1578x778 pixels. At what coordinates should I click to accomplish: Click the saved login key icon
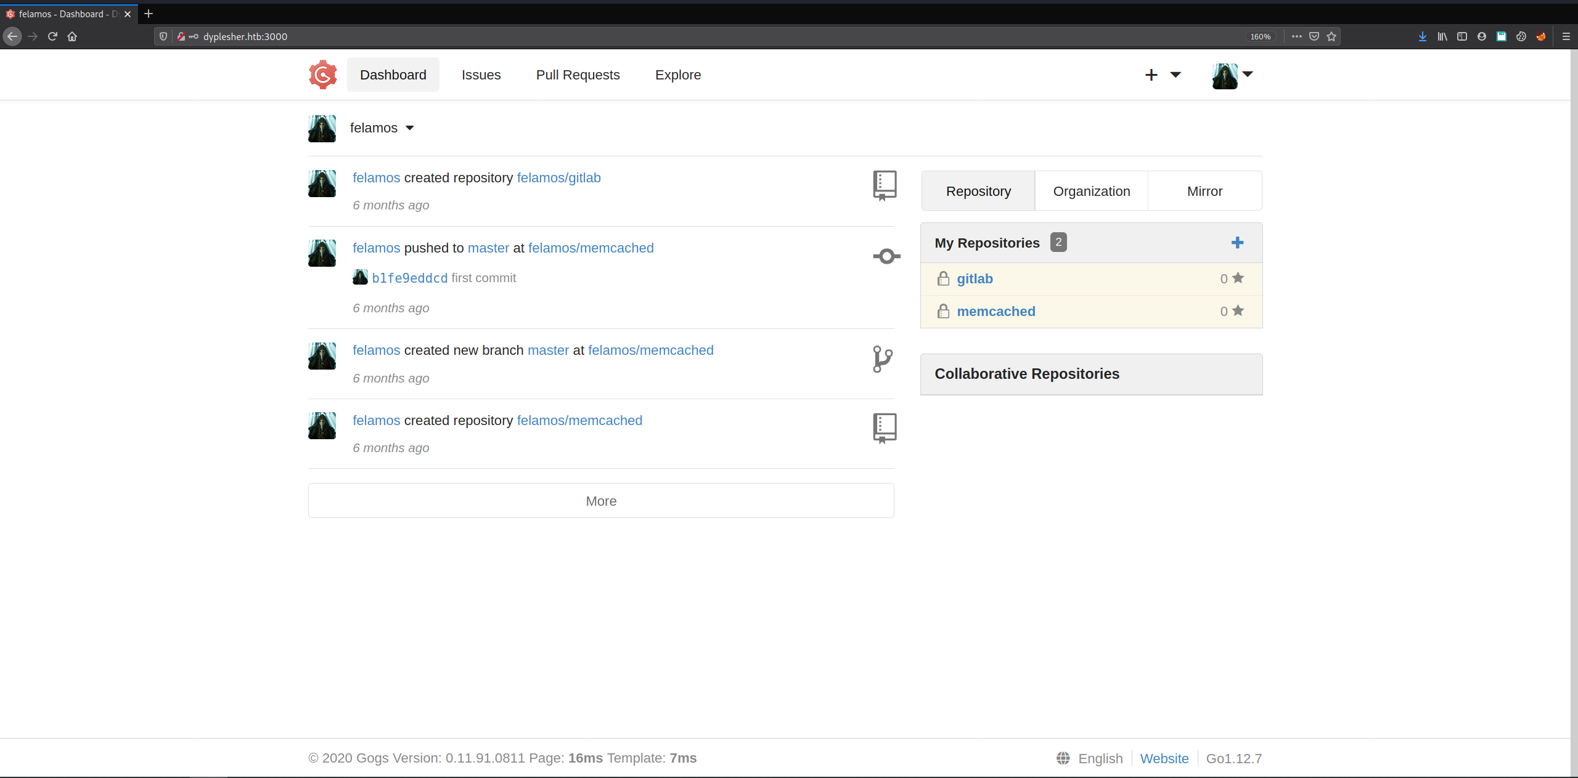coord(194,36)
